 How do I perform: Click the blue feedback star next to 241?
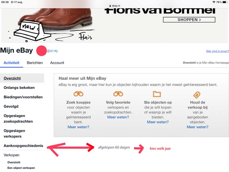(55, 51)
